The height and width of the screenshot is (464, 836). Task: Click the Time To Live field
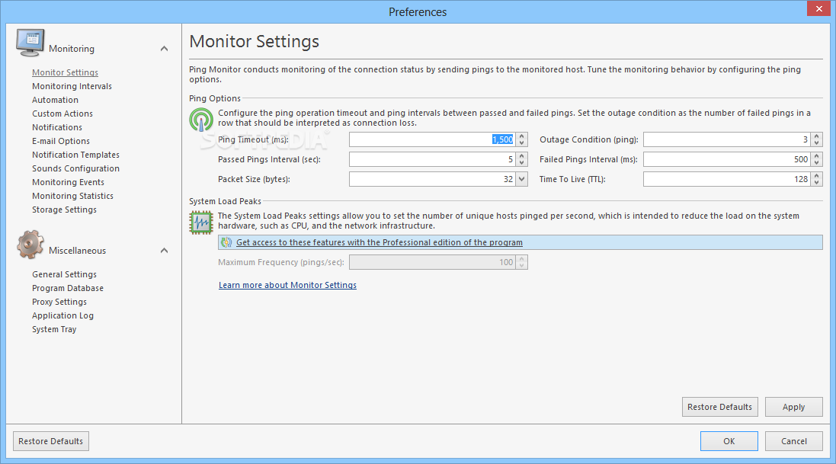click(x=727, y=179)
